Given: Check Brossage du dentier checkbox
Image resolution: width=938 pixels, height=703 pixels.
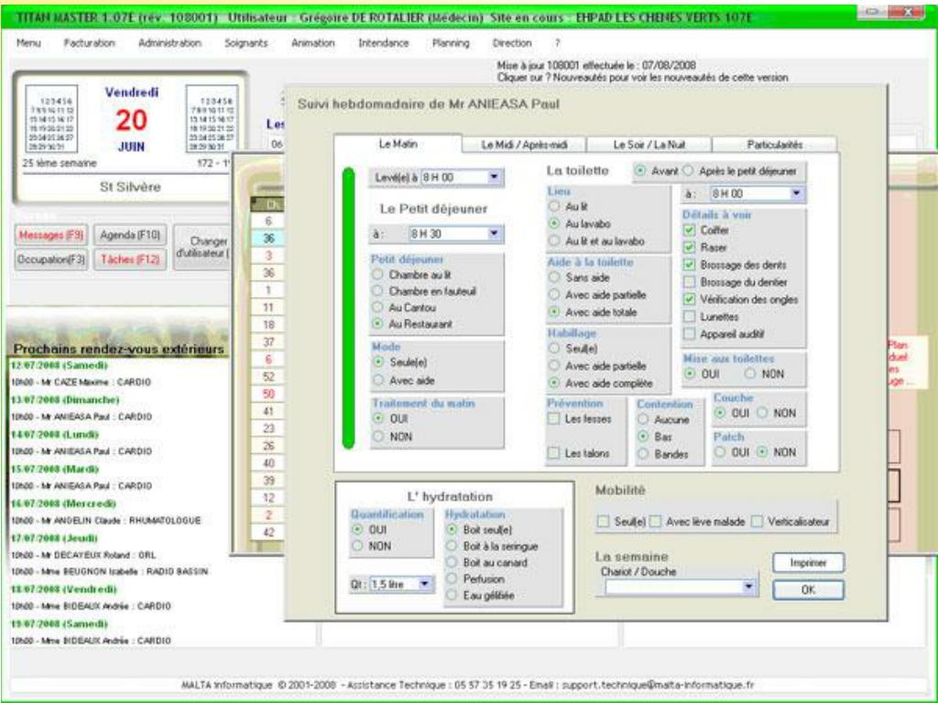Looking at the screenshot, I should 689,282.
